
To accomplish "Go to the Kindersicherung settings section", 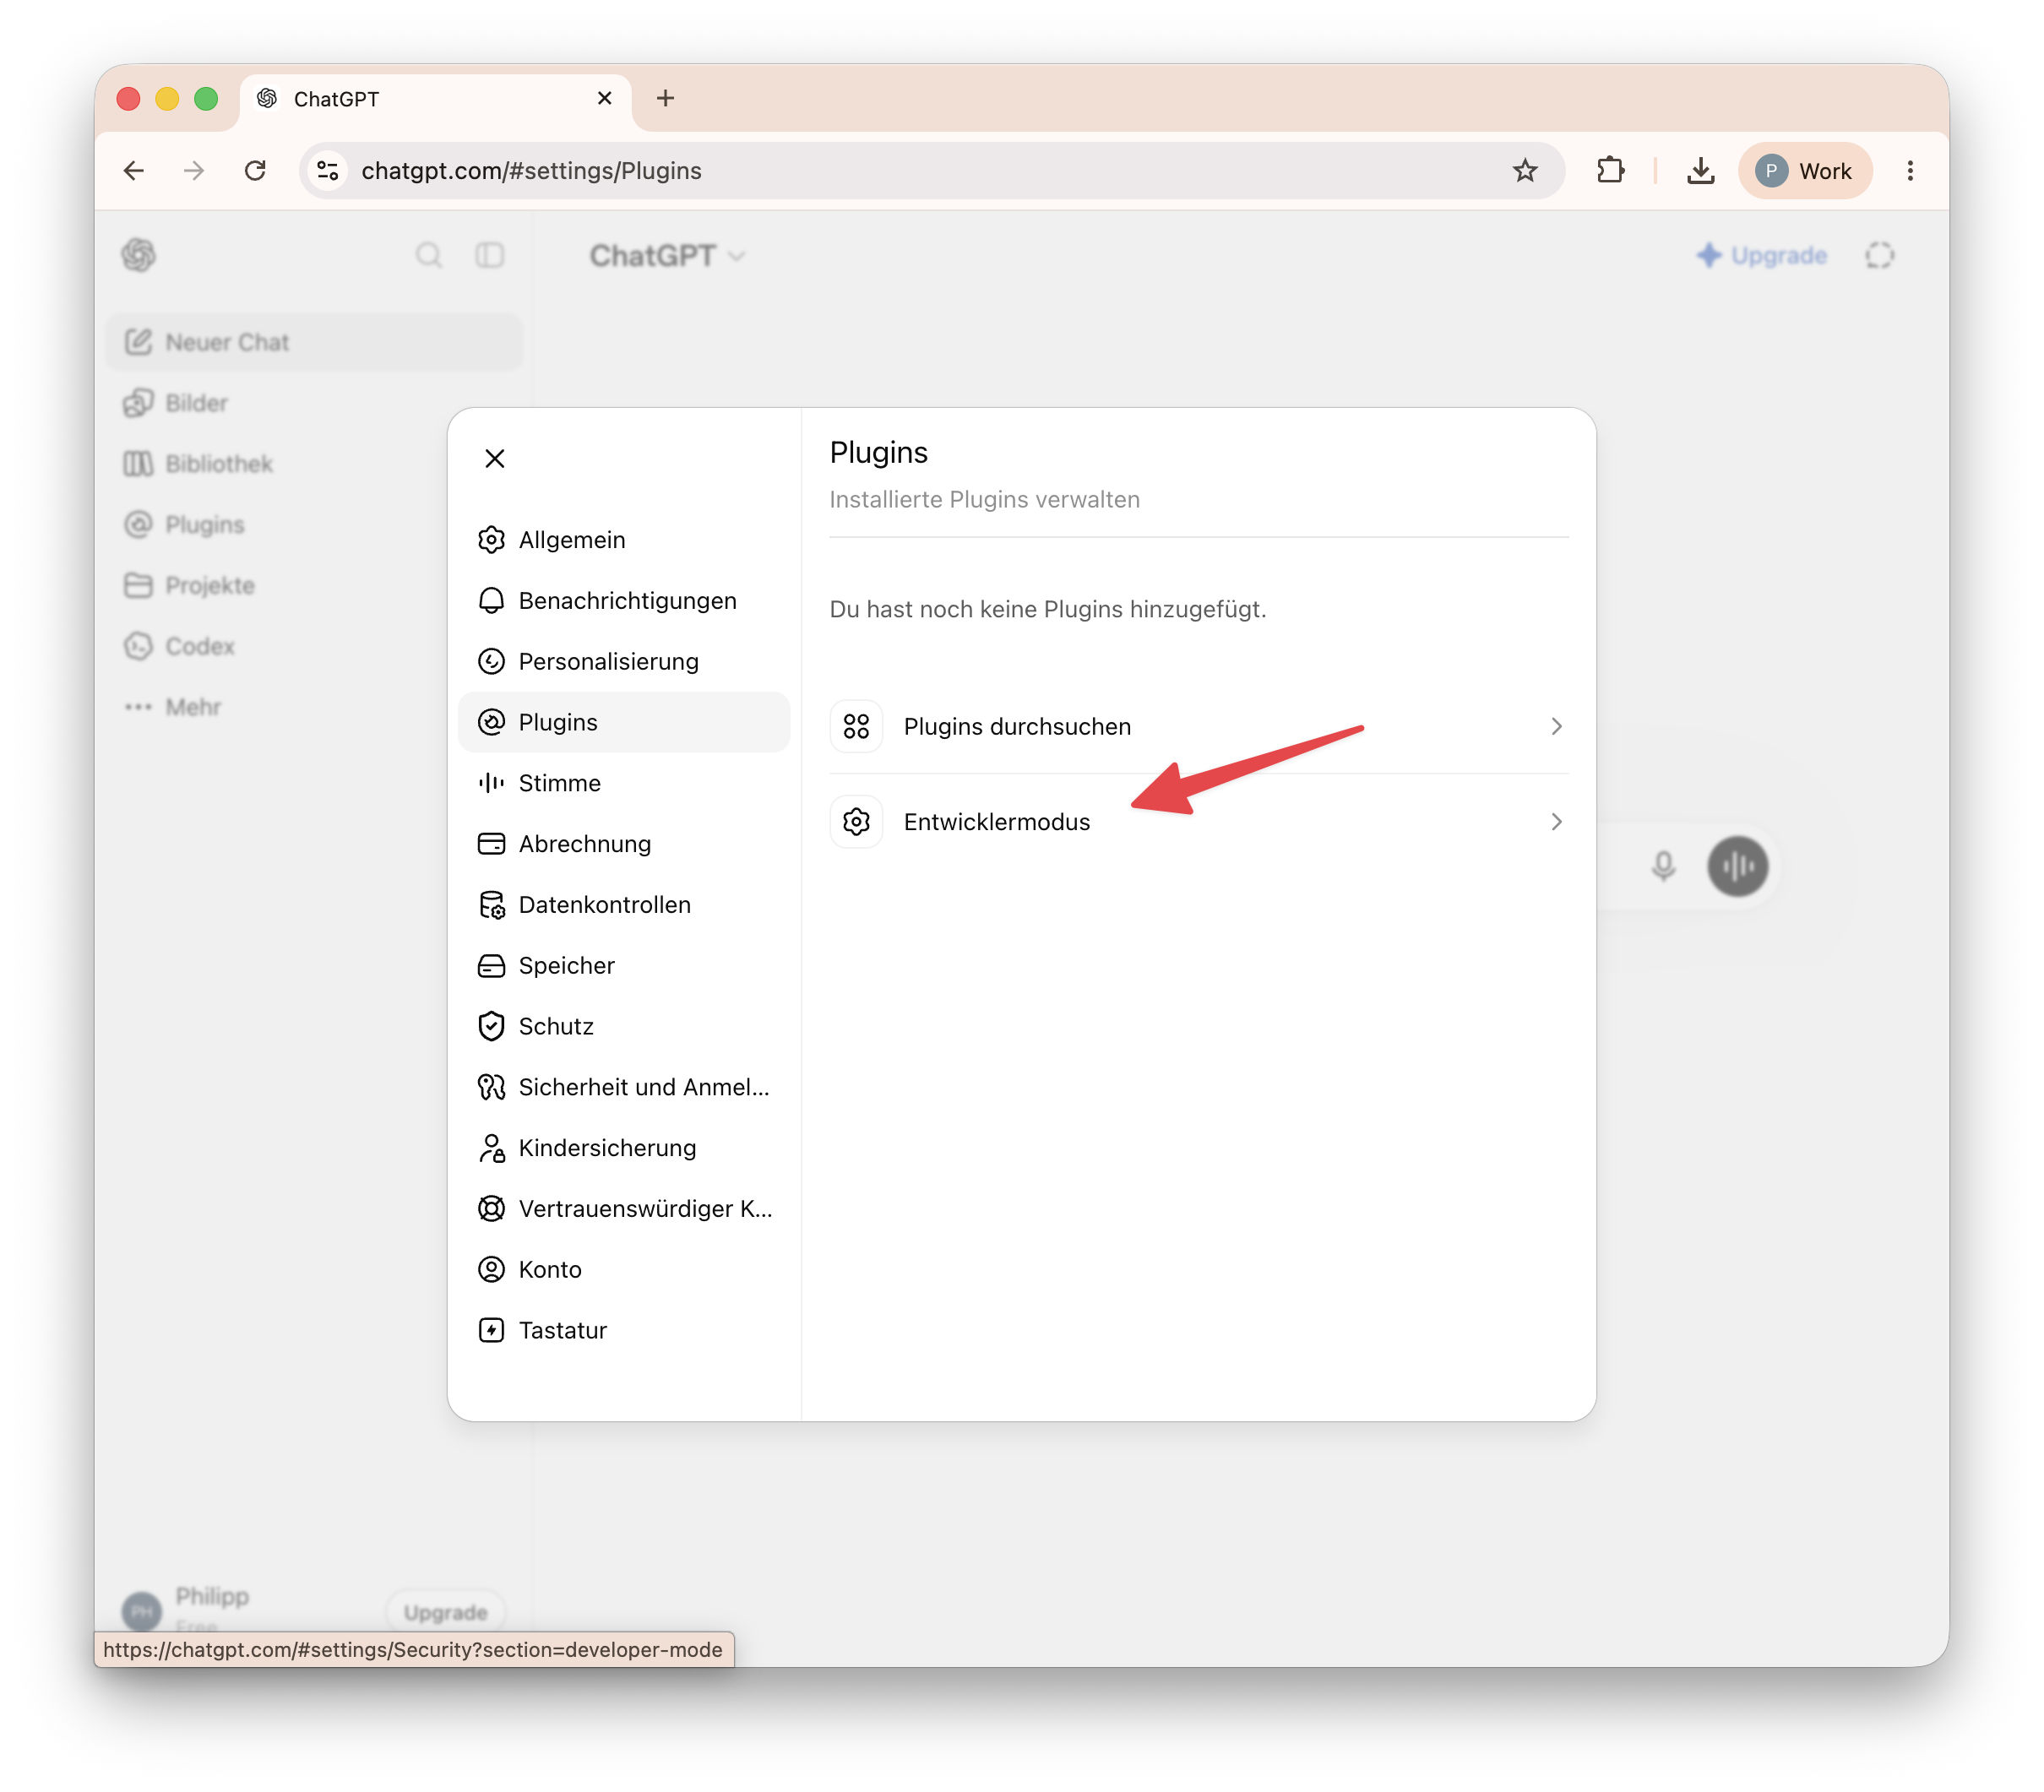I will [624, 1148].
